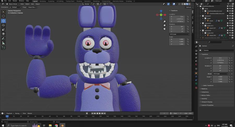The height and width of the screenshot is (127, 235).
Task: Click the Marker menu in timeline
Action: click(30, 113)
